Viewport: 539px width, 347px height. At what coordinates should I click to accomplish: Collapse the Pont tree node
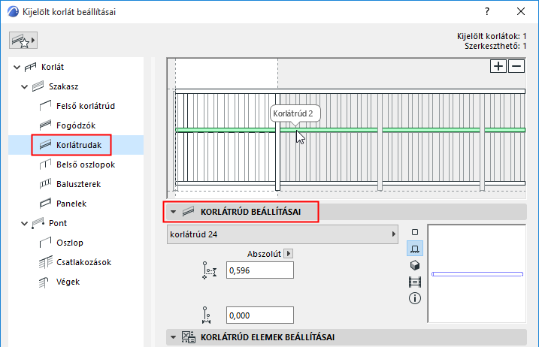pos(24,223)
